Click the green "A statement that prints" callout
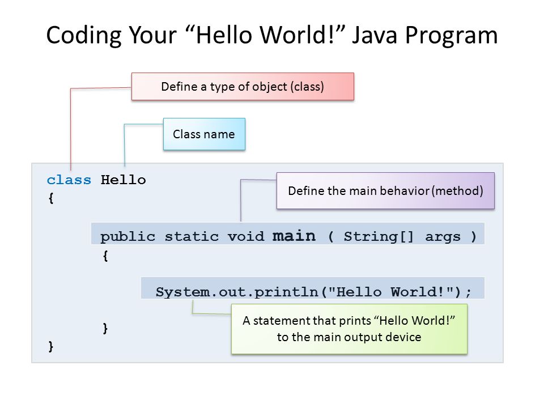This screenshot has height=408, width=544. point(349,329)
